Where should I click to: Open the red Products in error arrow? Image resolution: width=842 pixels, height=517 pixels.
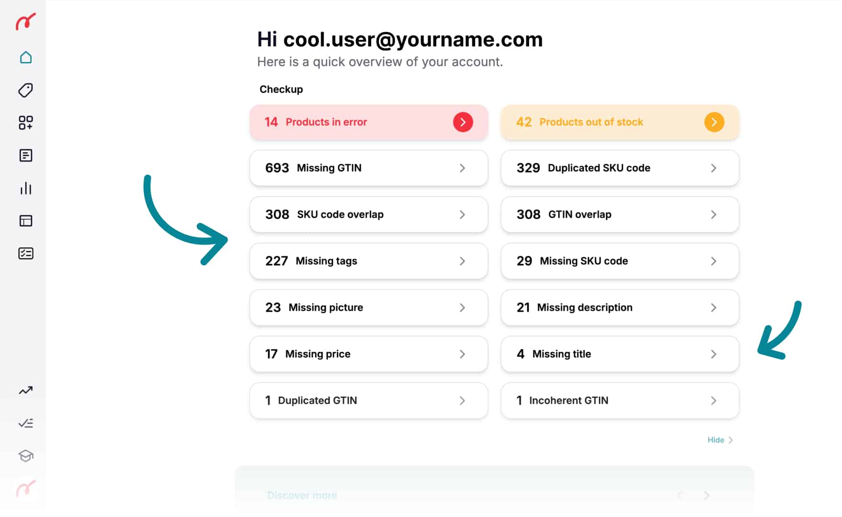tap(463, 122)
